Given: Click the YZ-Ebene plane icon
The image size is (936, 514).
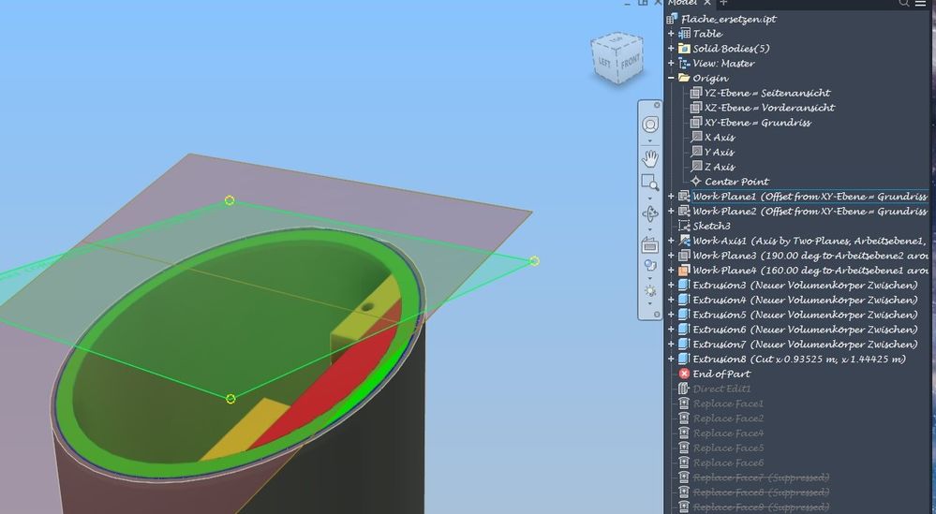Looking at the screenshot, I should click(x=696, y=93).
